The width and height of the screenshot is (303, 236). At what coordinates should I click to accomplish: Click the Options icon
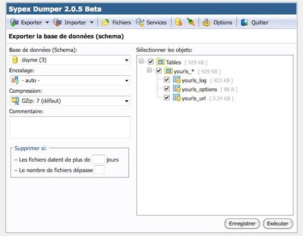[207, 23]
